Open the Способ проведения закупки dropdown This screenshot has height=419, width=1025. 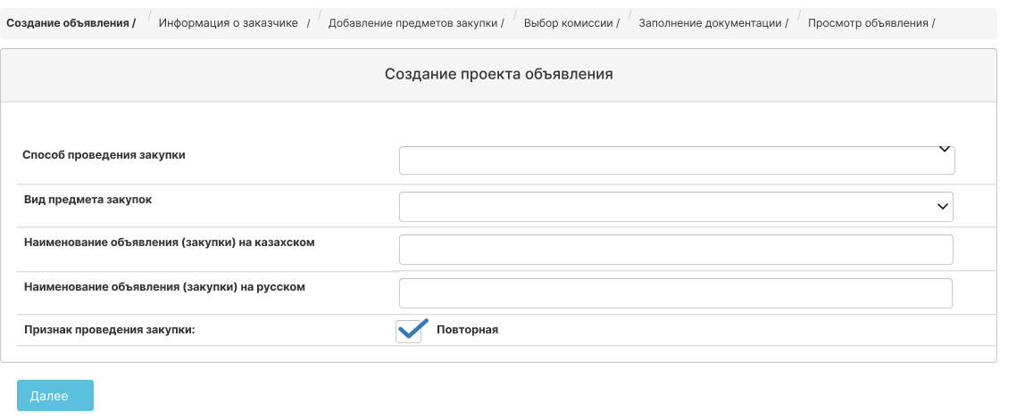[677, 160]
